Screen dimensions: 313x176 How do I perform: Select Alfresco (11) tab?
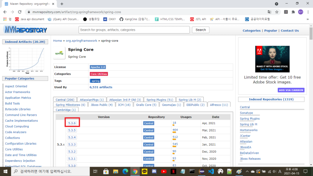219,105
